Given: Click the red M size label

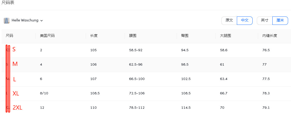Looking at the screenshot, I should 15,64.
